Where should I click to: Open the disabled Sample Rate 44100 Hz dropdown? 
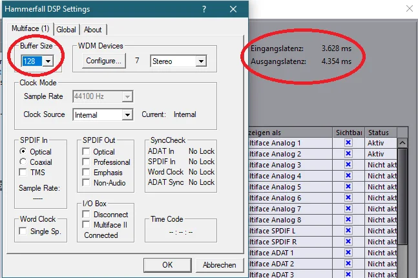click(x=127, y=96)
